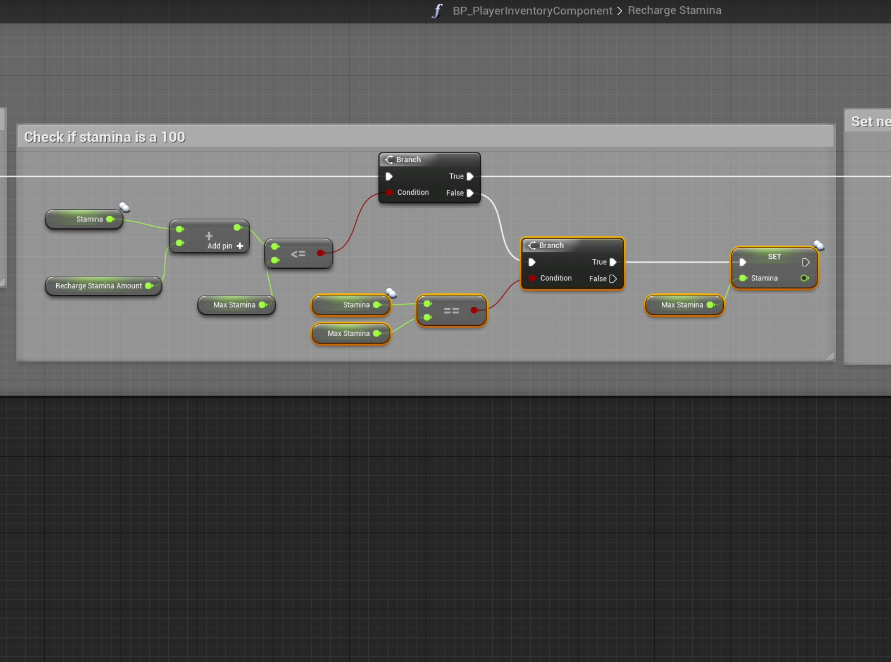Click the comment box's bottom-right resize handle
This screenshot has height=662, width=891.
830,356
